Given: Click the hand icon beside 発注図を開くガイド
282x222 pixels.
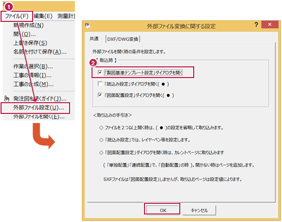Looking at the screenshot, I should [x=7, y=98].
